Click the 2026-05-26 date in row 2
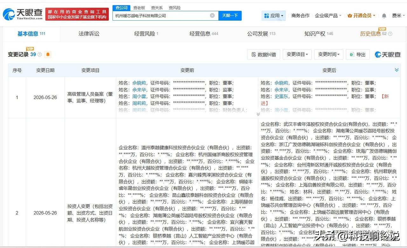 [45, 213]
